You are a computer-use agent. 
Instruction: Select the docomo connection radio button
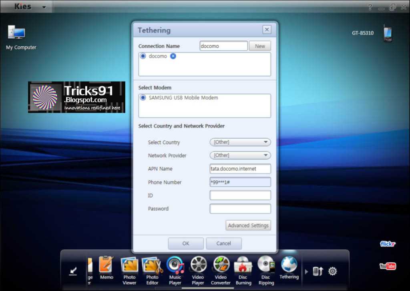pyautogui.click(x=143, y=56)
